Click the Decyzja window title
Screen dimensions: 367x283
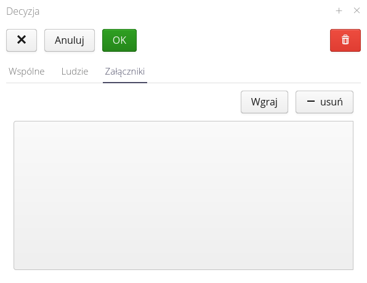23,12
